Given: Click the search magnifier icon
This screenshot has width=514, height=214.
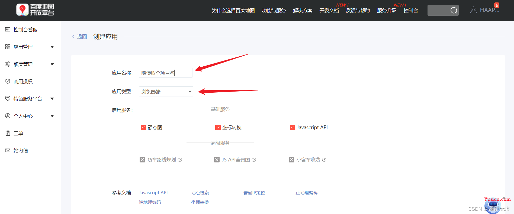Looking at the screenshot, I should [454, 10].
